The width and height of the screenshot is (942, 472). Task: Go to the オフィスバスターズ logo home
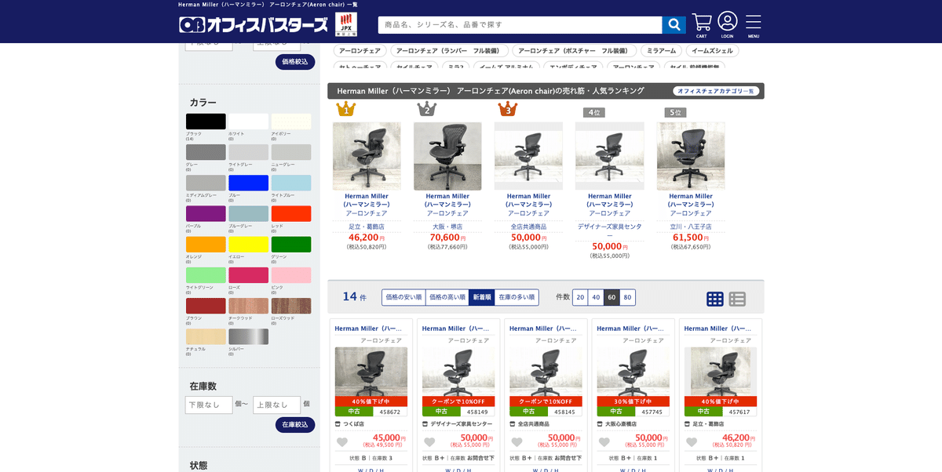[x=254, y=25]
